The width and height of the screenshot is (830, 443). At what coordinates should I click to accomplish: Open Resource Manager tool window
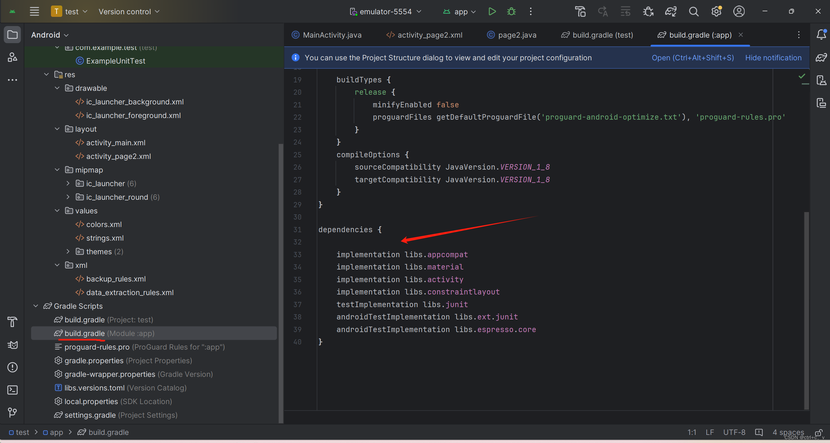pos(12,57)
